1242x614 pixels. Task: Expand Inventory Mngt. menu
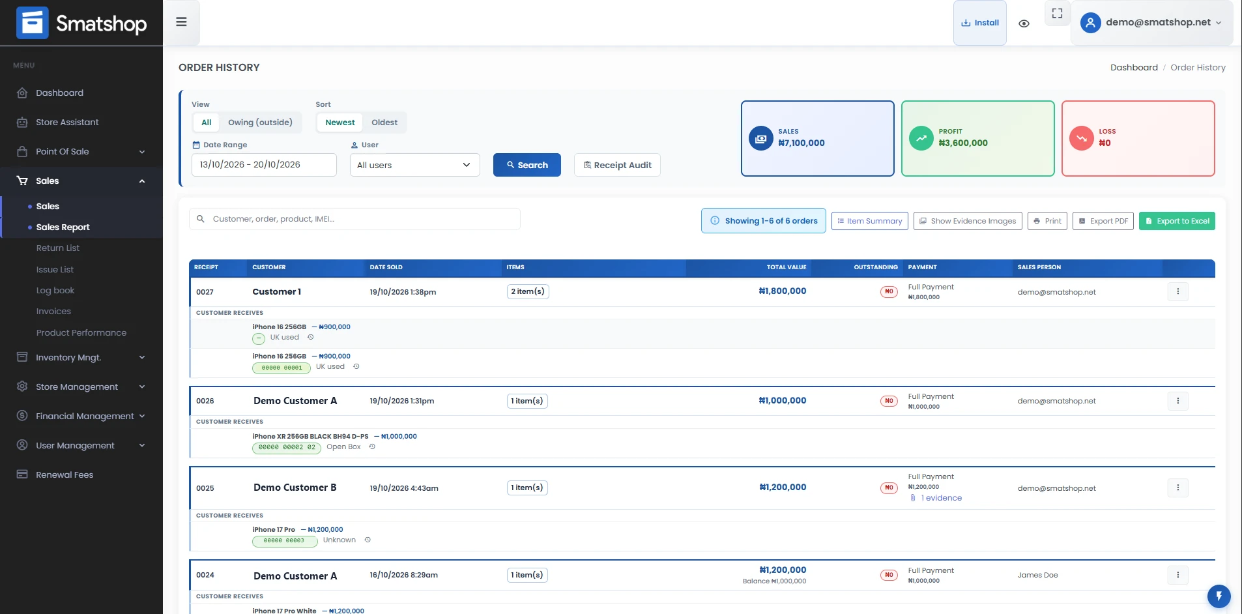pyautogui.click(x=81, y=357)
